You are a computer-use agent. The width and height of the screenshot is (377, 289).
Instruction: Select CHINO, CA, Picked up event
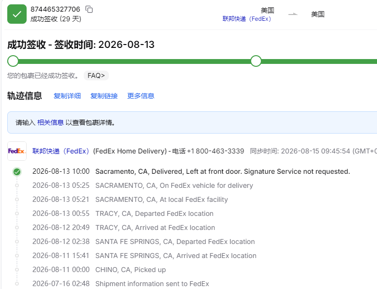click(131, 270)
